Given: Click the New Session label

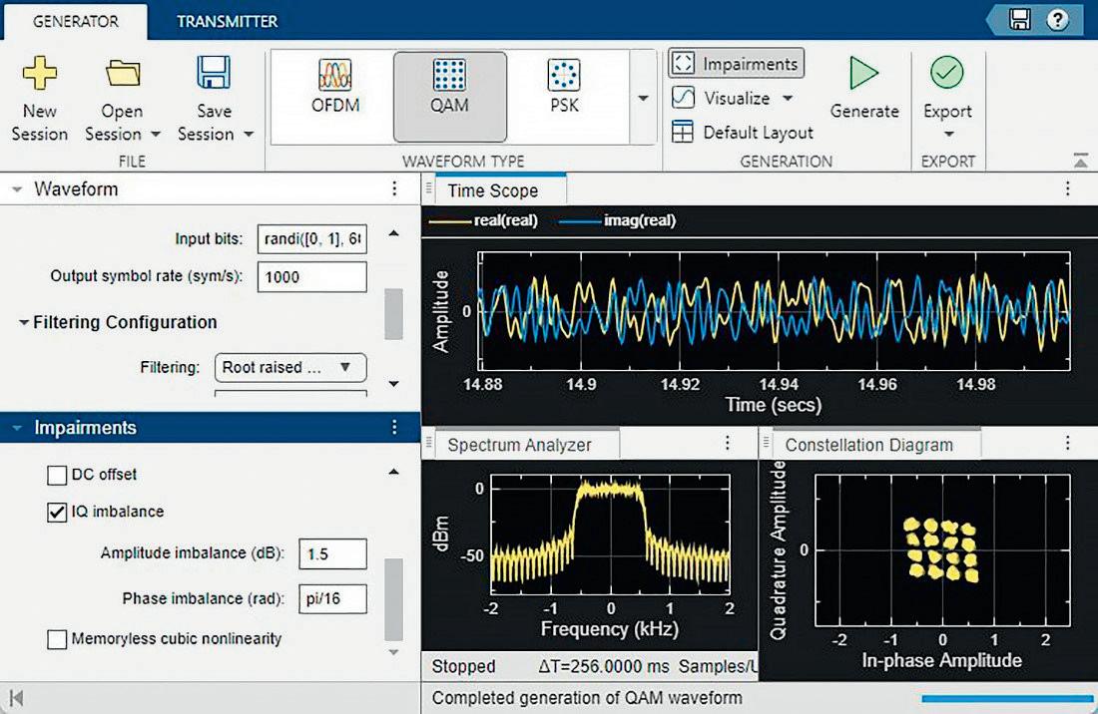Looking at the screenshot, I should (39, 122).
